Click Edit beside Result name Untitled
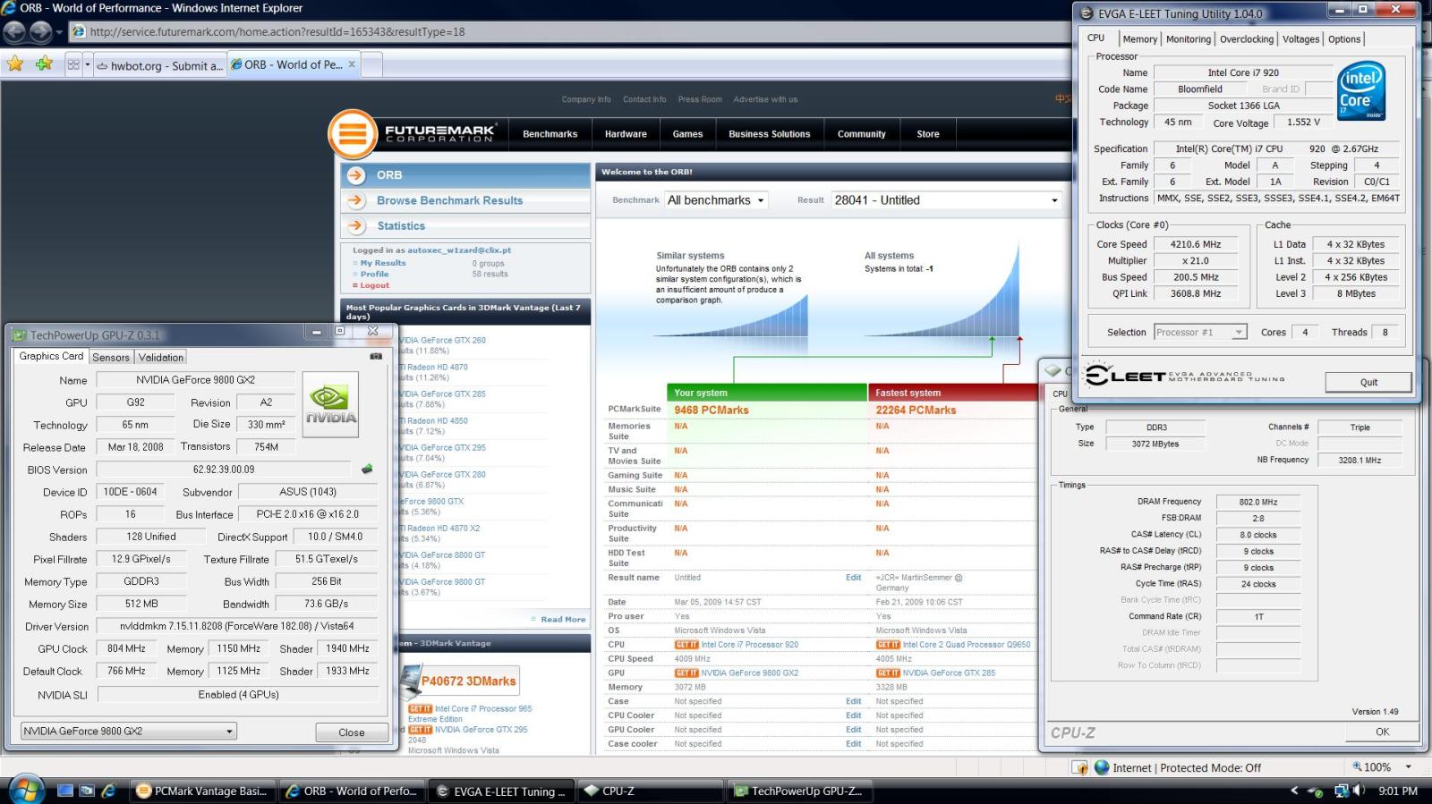1432x804 pixels. 853,578
